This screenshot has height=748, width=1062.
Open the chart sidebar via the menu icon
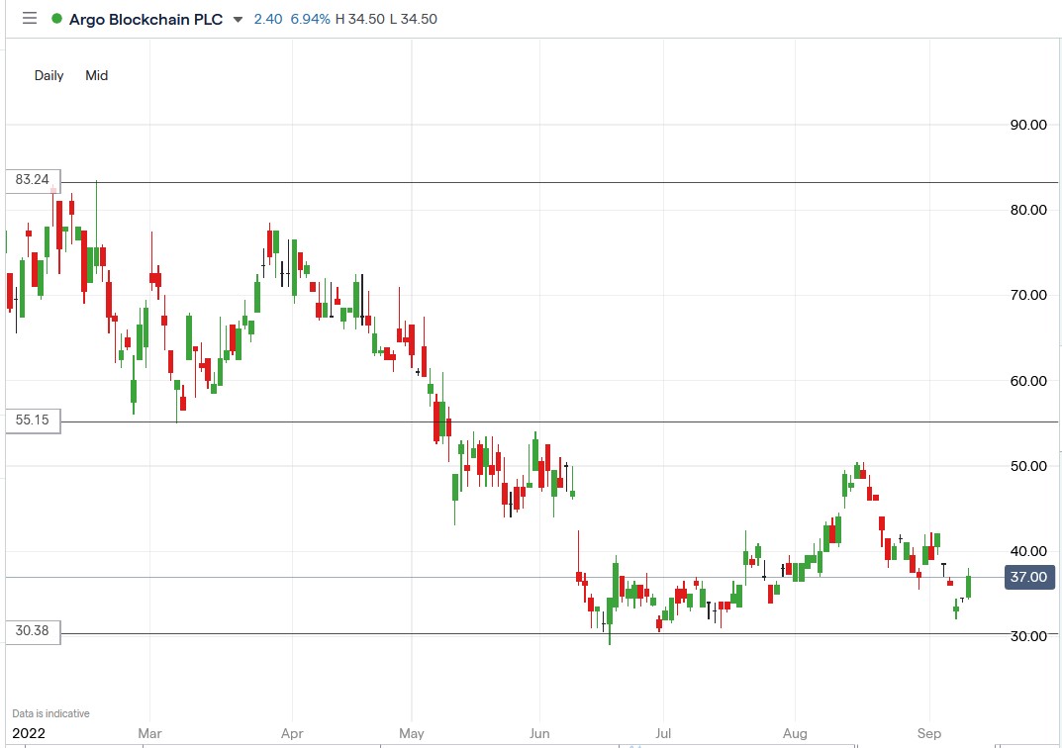[29, 18]
